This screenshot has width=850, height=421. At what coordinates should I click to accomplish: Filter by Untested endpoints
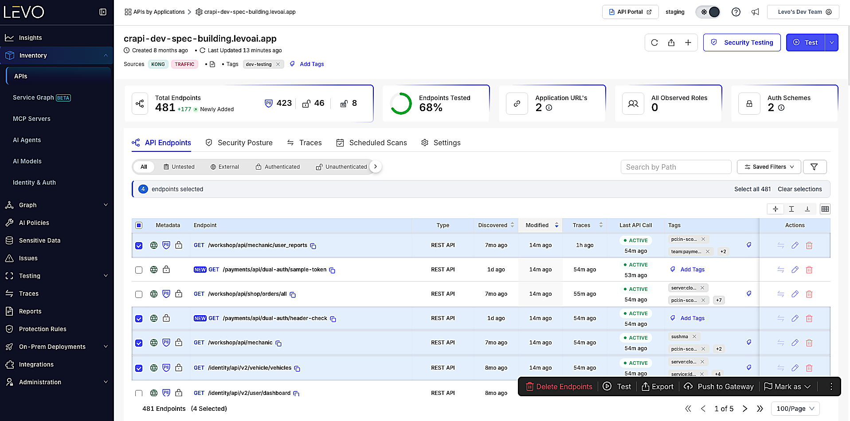[x=179, y=167]
